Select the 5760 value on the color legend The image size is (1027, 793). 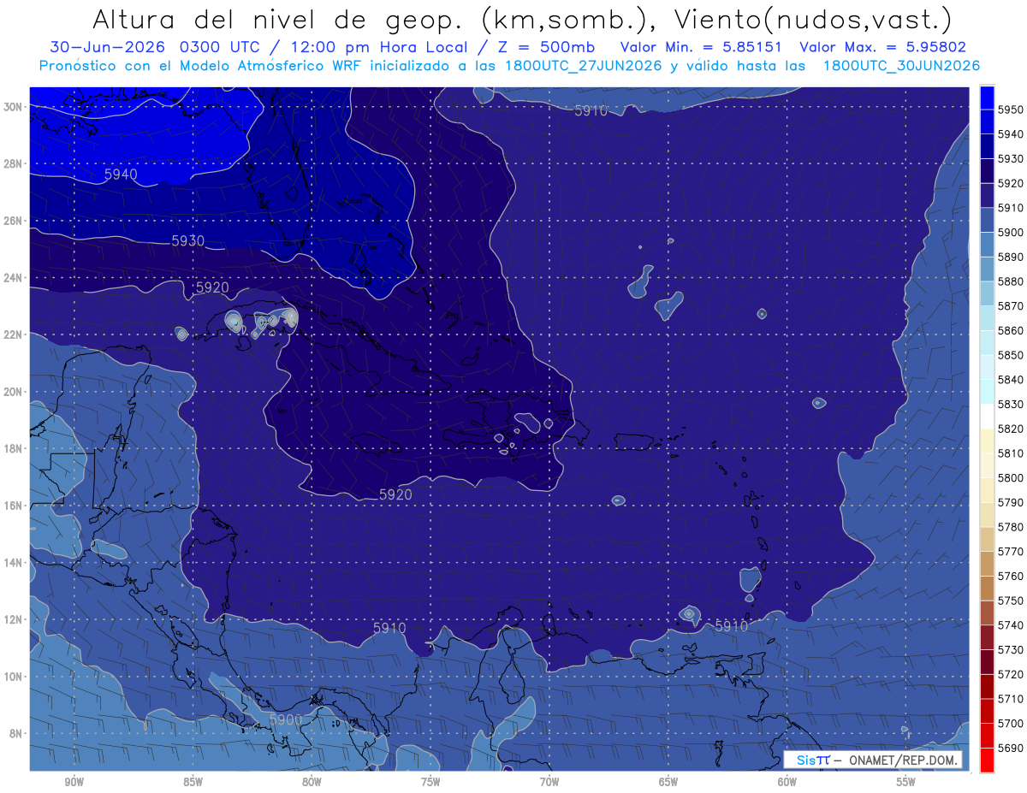pos(1010,576)
